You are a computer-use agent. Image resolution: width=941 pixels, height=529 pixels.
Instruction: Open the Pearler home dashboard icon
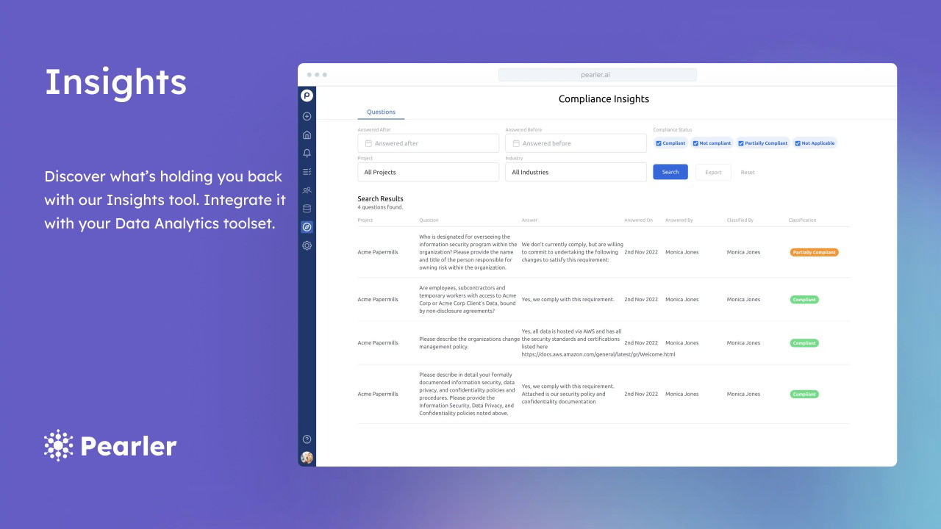(x=307, y=134)
